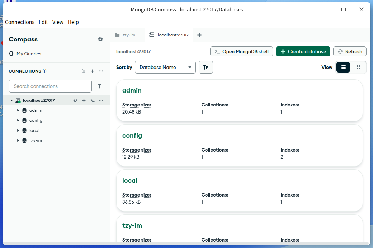Image resolution: width=373 pixels, height=248 pixels.
Task: Click the config Storage size label
Action: (137, 150)
